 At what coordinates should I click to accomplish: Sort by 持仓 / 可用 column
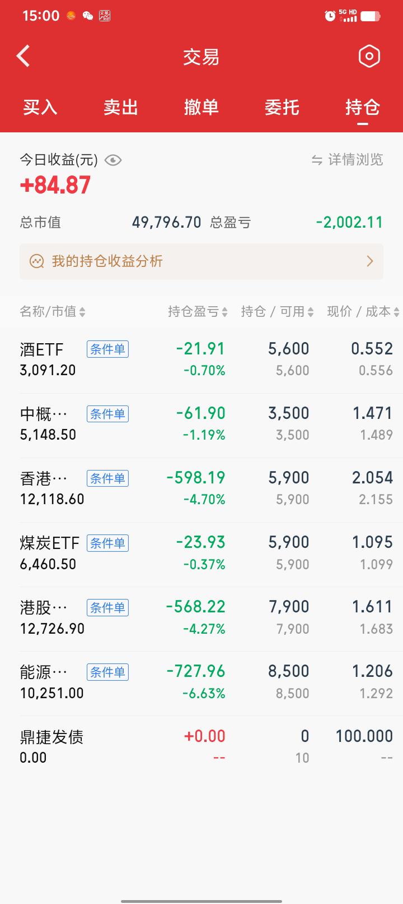click(277, 312)
